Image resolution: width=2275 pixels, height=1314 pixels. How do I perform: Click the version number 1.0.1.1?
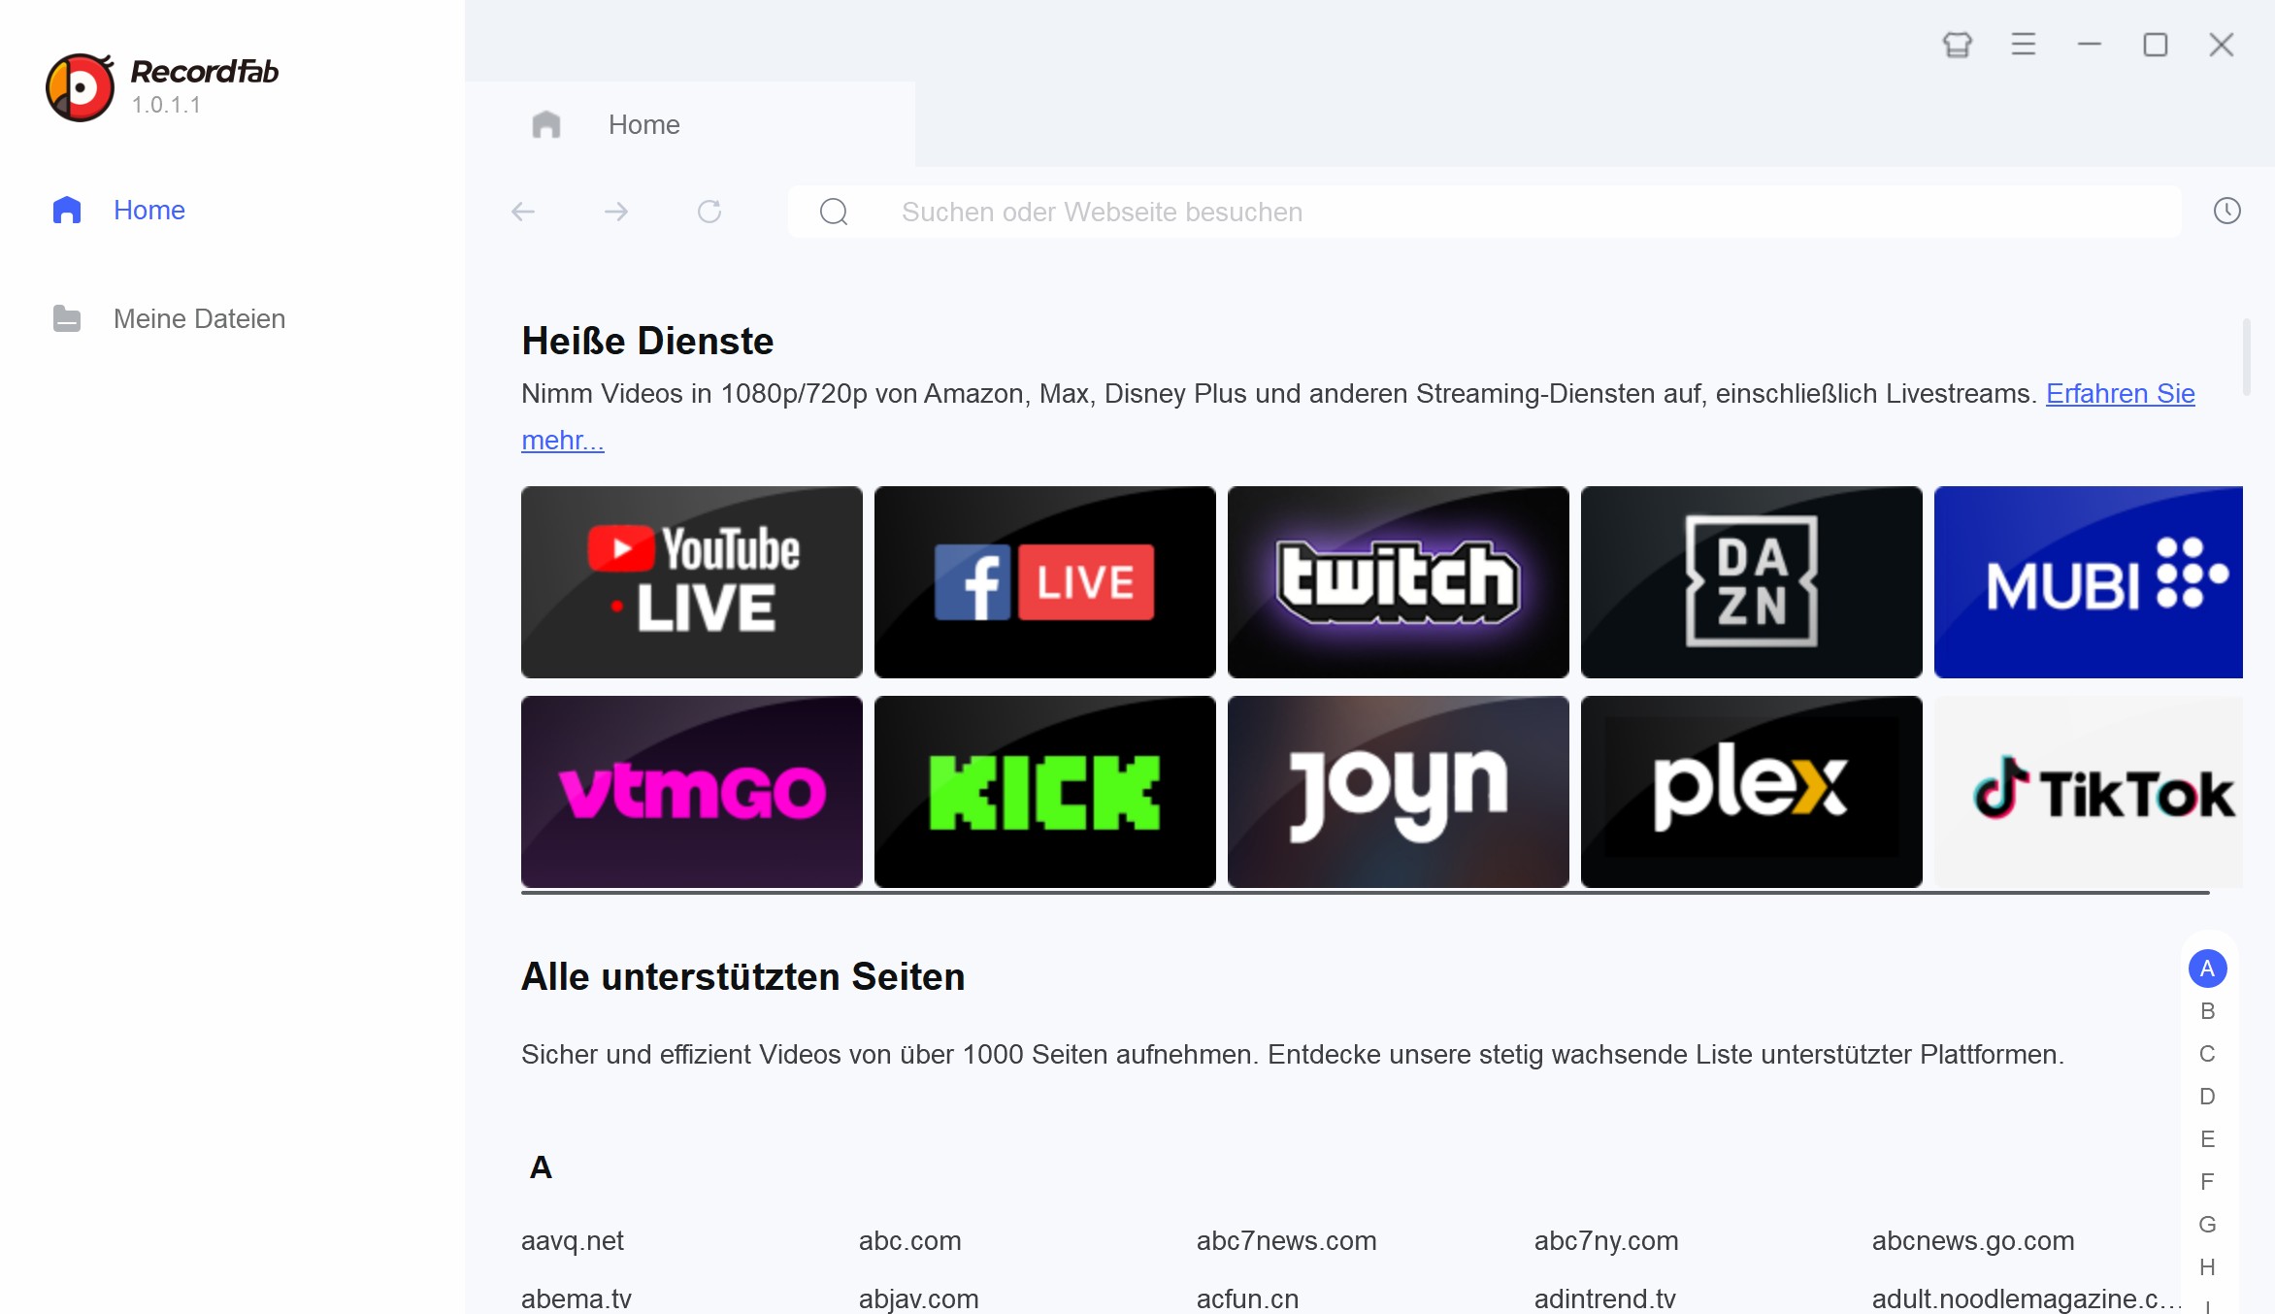point(166,105)
